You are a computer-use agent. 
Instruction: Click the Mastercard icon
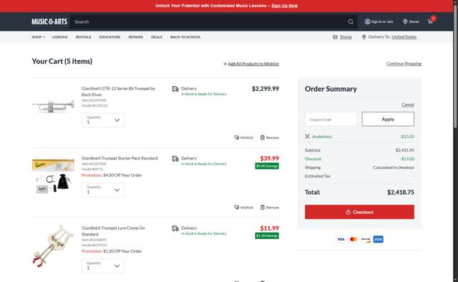353,239
